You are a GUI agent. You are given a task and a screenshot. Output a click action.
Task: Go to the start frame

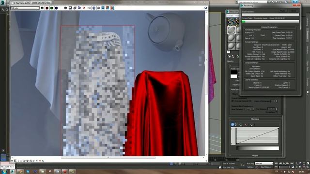click(x=276, y=163)
